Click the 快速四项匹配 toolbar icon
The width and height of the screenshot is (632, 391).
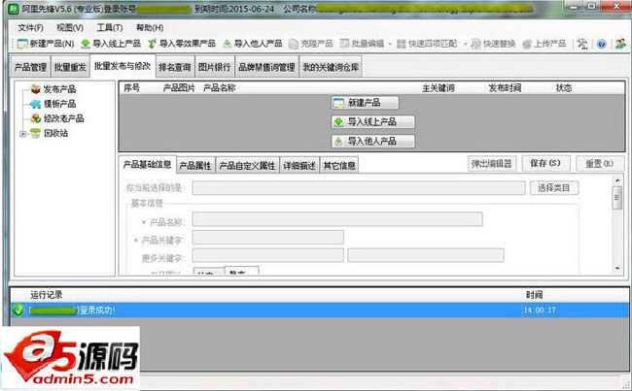(x=401, y=44)
